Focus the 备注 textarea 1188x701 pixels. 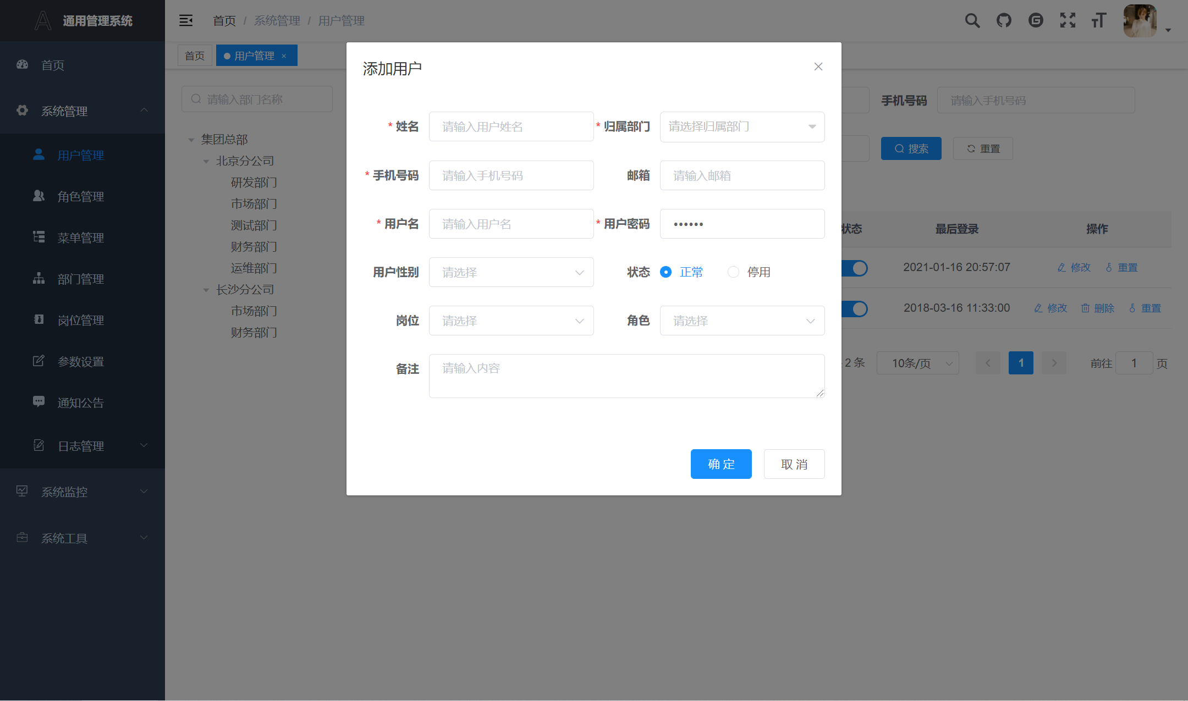pyautogui.click(x=626, y=376)
